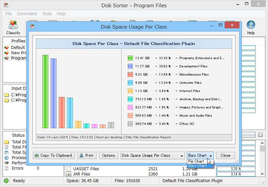Image resolution: width=268 pixels, height=187 pixels.
Task: Open the File menu
Action: [x=9, y=14]
